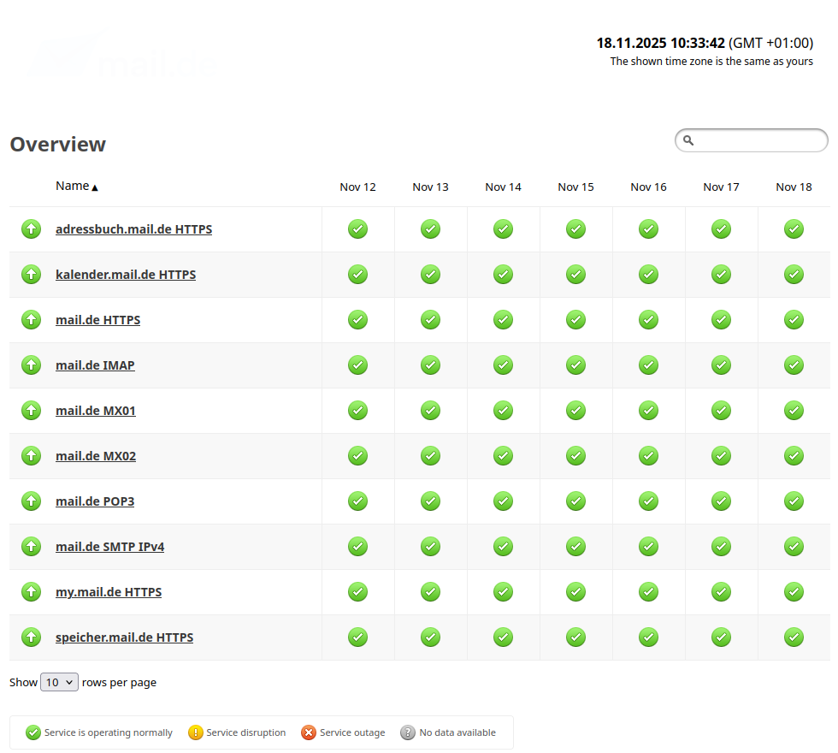Click up-status arrow icon for mail.de SMTP IPv4
Screen dimensions: 838x753
click(31, 547)
